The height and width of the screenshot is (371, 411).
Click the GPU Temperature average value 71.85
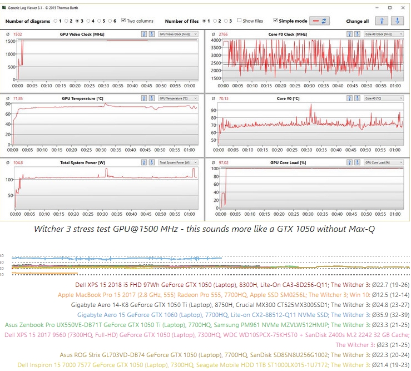(x=18, y=98)
